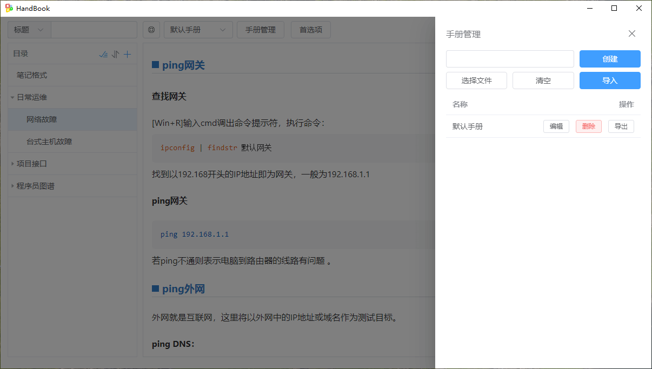This screenshot has height=369, width=652.
Task: Expand the 项目接口 tree node
Action: 12,164
